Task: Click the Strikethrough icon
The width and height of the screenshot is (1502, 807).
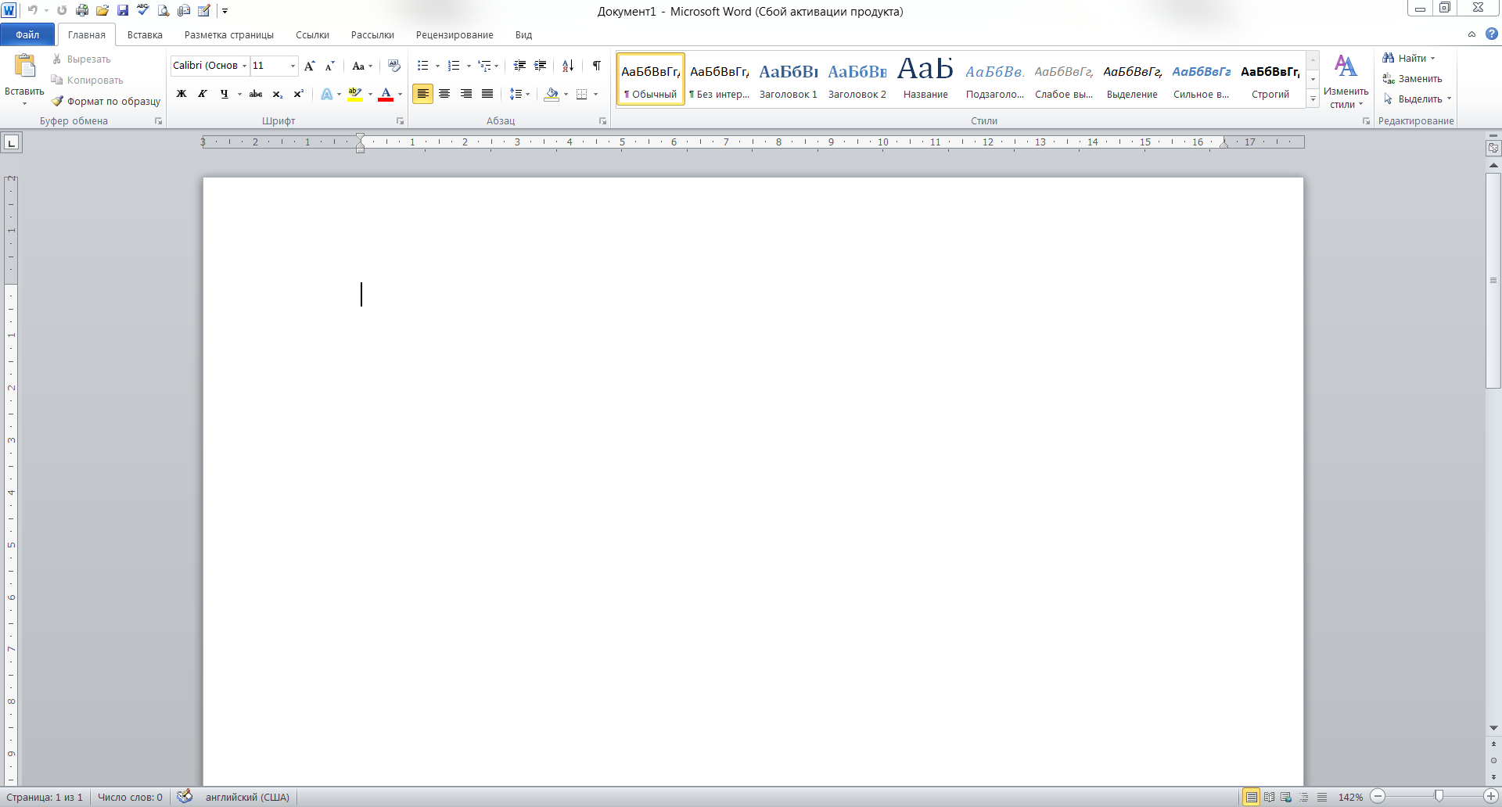Action: click(256, 94)
